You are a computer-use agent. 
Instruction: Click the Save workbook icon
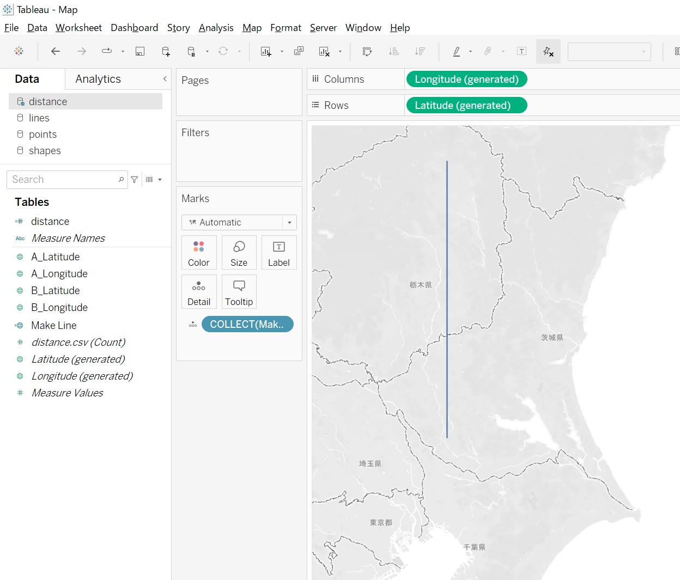click(139, 51)
